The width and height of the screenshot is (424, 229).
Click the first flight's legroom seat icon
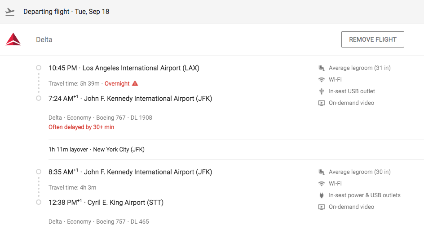coord(322,68)
